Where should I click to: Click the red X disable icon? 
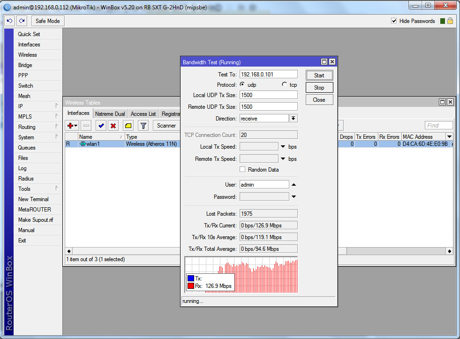pyautogui.click(x=113, y=126)
